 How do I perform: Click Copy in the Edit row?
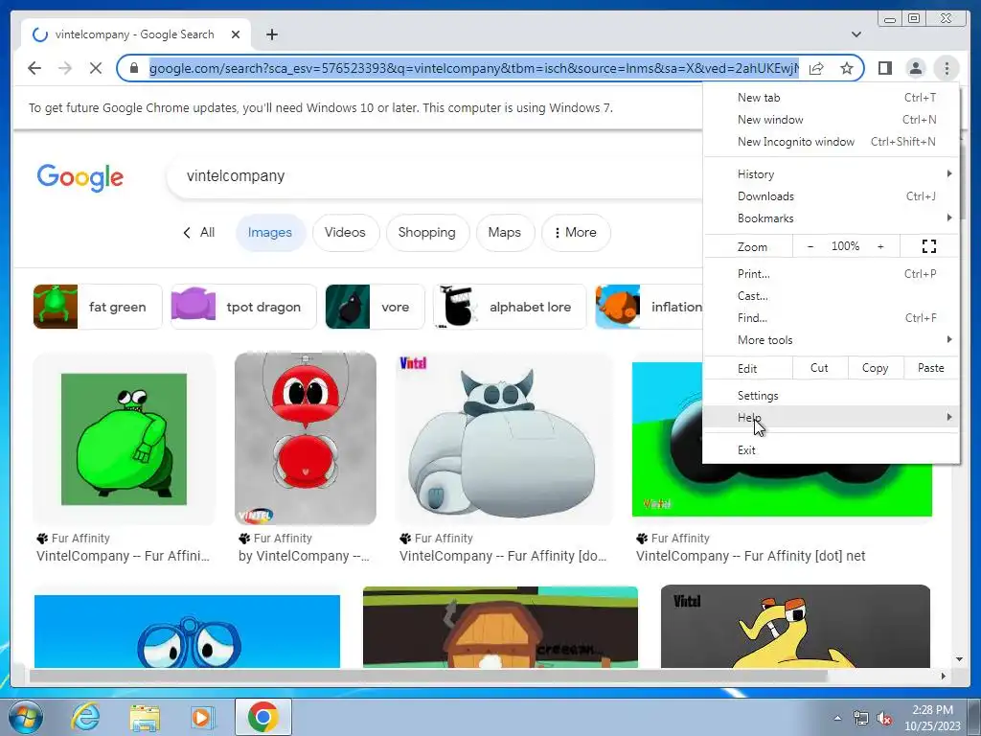pyautogui.click(x=876, y=368)
